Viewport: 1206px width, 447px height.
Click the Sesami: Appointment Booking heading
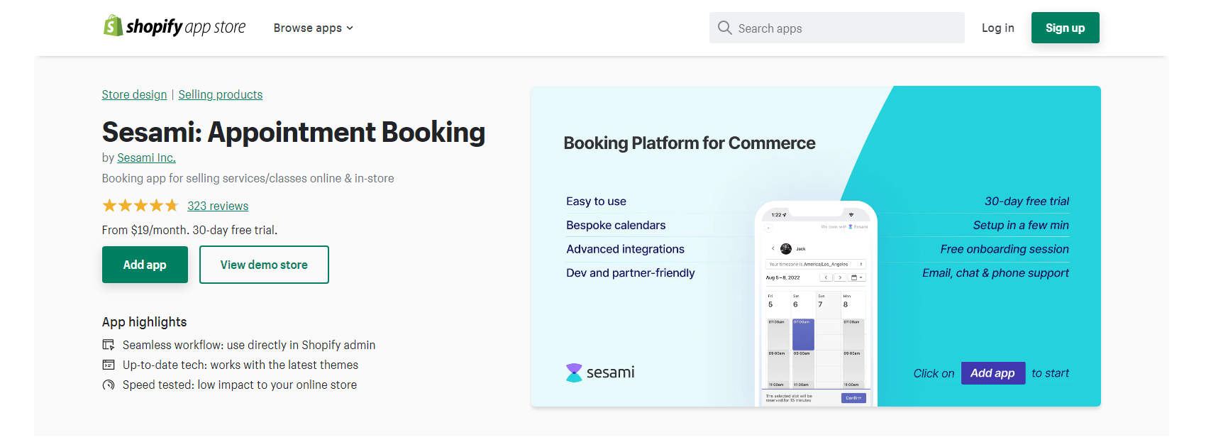[x=294, y=132]
